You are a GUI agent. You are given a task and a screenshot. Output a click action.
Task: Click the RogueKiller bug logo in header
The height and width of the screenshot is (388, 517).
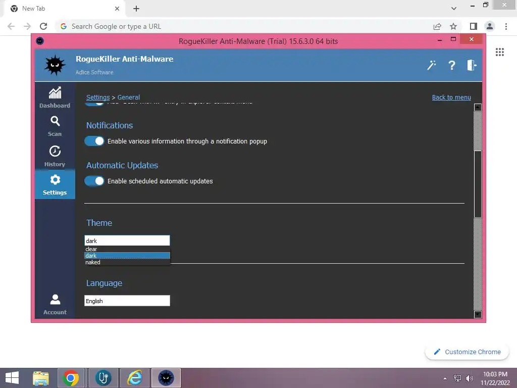point(55,65)
